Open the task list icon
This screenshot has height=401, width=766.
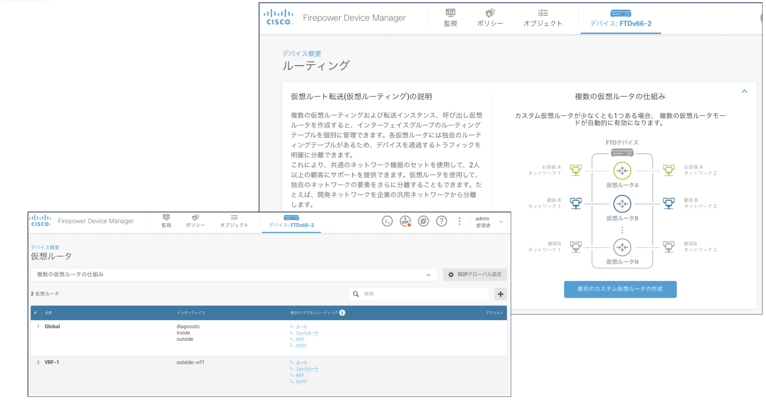point(423,221)
